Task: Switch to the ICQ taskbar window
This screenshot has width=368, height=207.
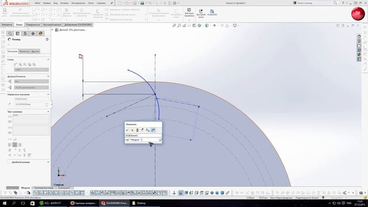Action: (53, 203)
